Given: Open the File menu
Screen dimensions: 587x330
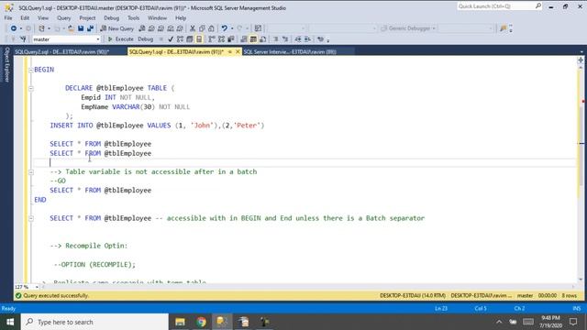Looking at the screenshot, I should [x=8, y=18].
